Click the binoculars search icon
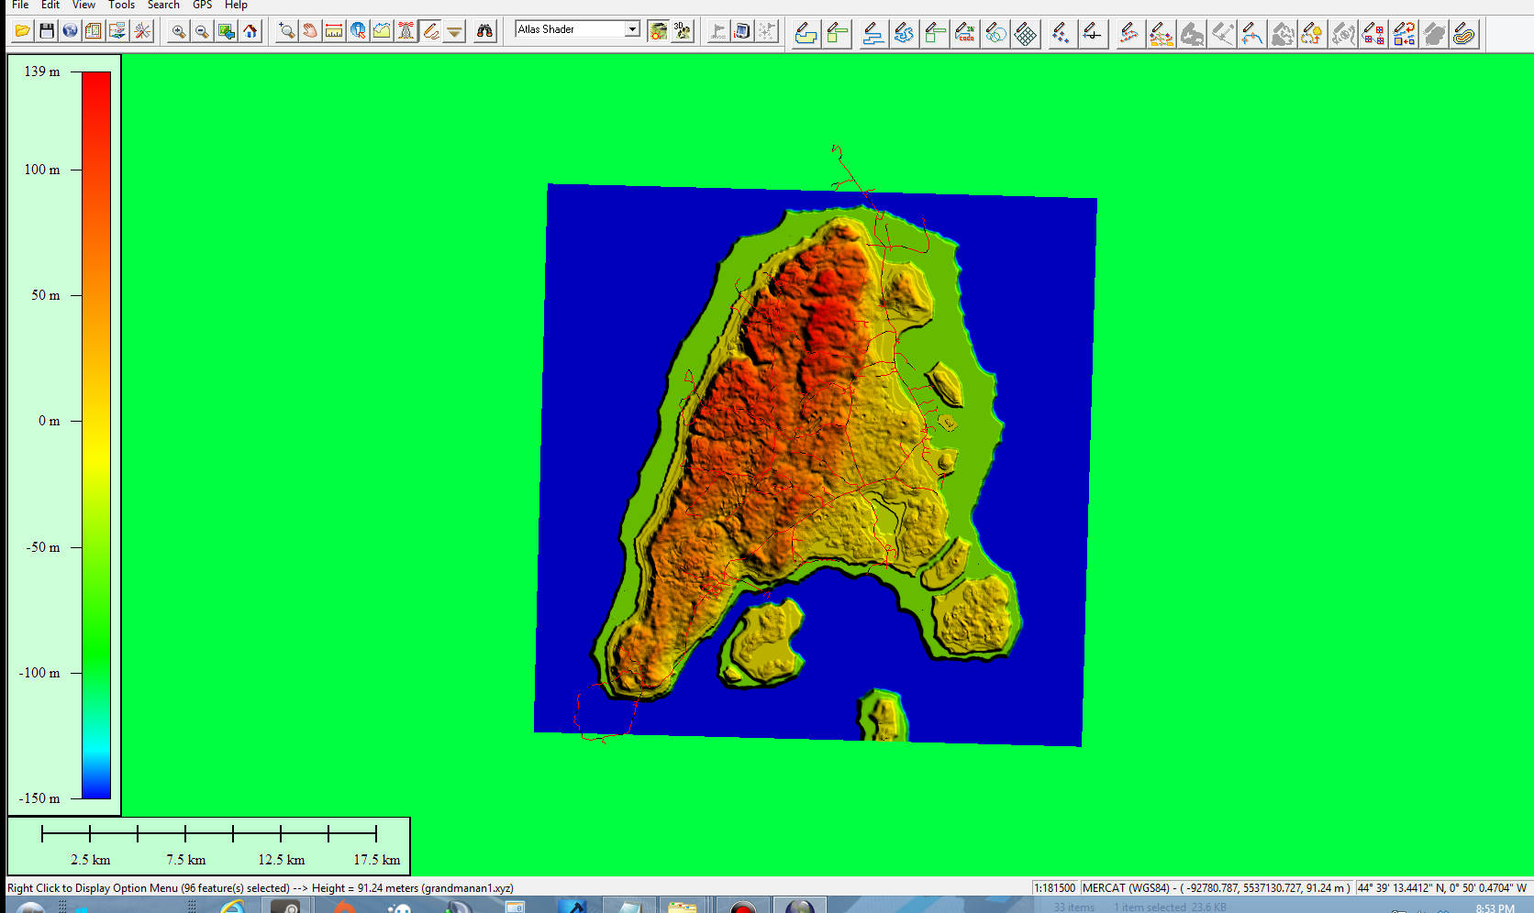Viewport: 1534px width, 913px height. click(484, 31)
